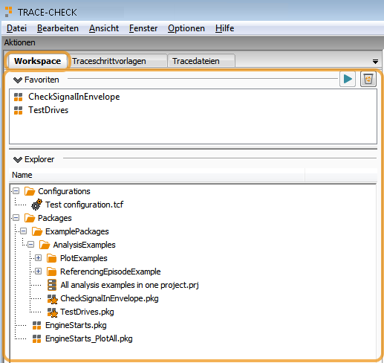The width and height of the screenshot is (384, 363).
Task: Collapse the Explorer section
Action: pos(18,160)
